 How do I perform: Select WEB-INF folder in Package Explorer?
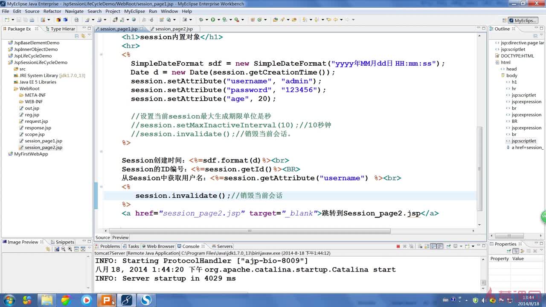(33, 101)
